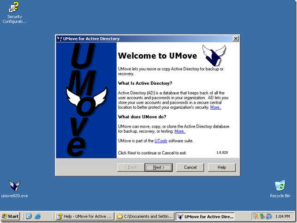Click the disabled Back button
297x223 pixels.
[131, 167]
